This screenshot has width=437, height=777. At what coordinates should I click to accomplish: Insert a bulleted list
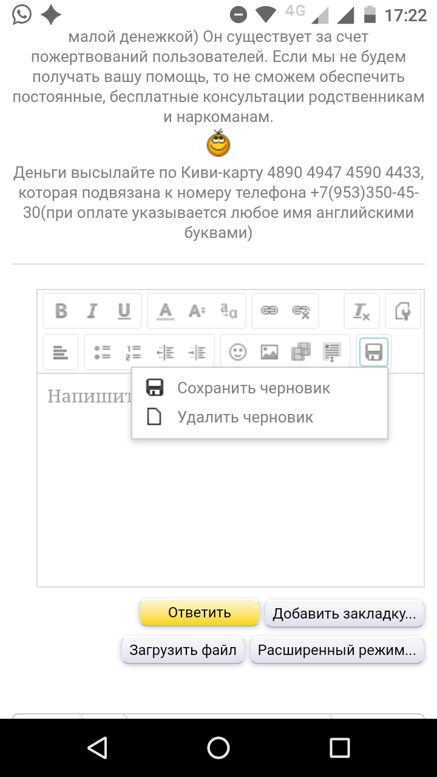[x=102, y=352]
